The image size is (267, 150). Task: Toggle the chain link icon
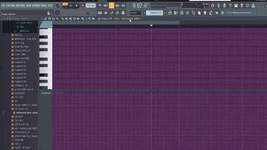[x=117, y=13]
